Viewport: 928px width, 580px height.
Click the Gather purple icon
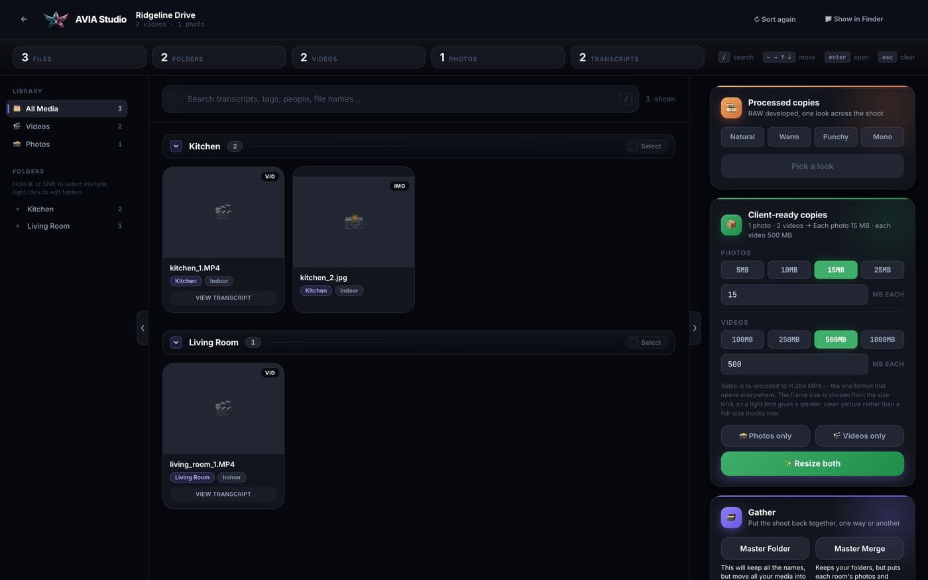click(731, 518)
